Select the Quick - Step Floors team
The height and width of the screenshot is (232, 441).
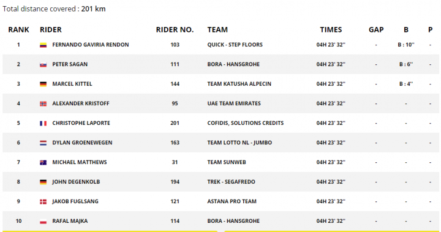pos(235,45)
